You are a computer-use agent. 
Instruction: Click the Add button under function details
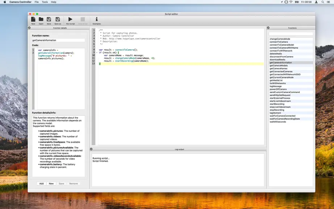pos(41,183)
